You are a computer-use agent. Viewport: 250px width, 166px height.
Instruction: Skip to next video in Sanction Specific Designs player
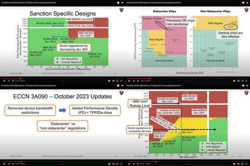(x=9, y=81)
